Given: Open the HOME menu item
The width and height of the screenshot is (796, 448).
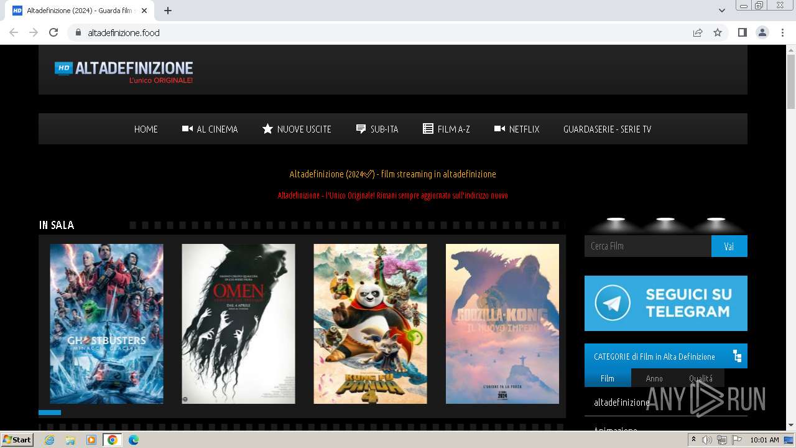Looking at the screenshot, I should point(146,129).
